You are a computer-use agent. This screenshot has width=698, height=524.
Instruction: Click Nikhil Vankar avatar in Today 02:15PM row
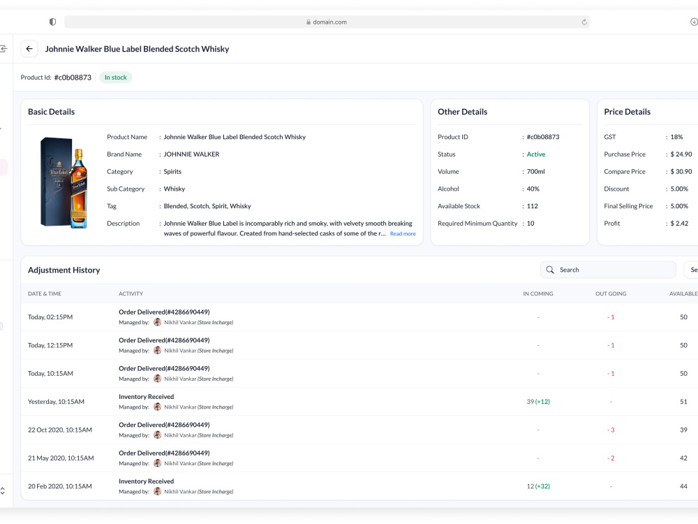pos(157,322)
